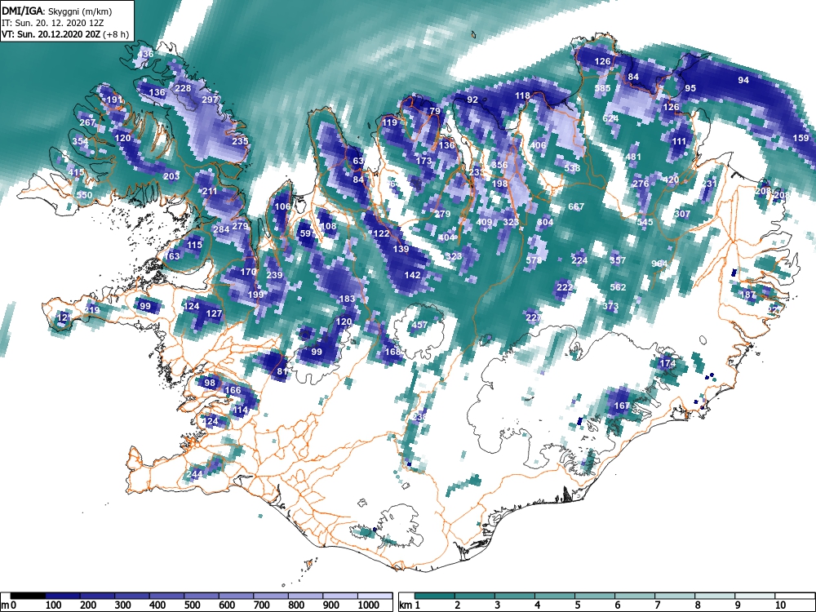This screenshot has width=816, height=612.
Task: Click the visibility value 98
Action: click(210, 383)
